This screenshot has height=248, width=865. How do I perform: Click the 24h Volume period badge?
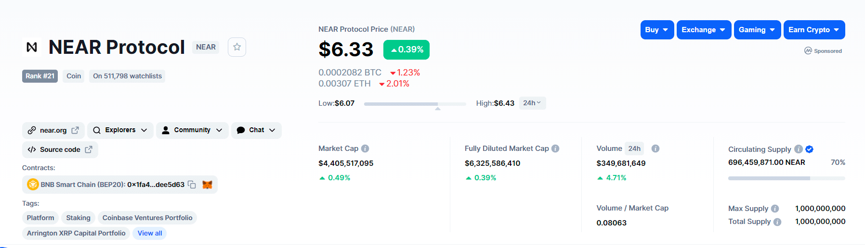point(634,149)
